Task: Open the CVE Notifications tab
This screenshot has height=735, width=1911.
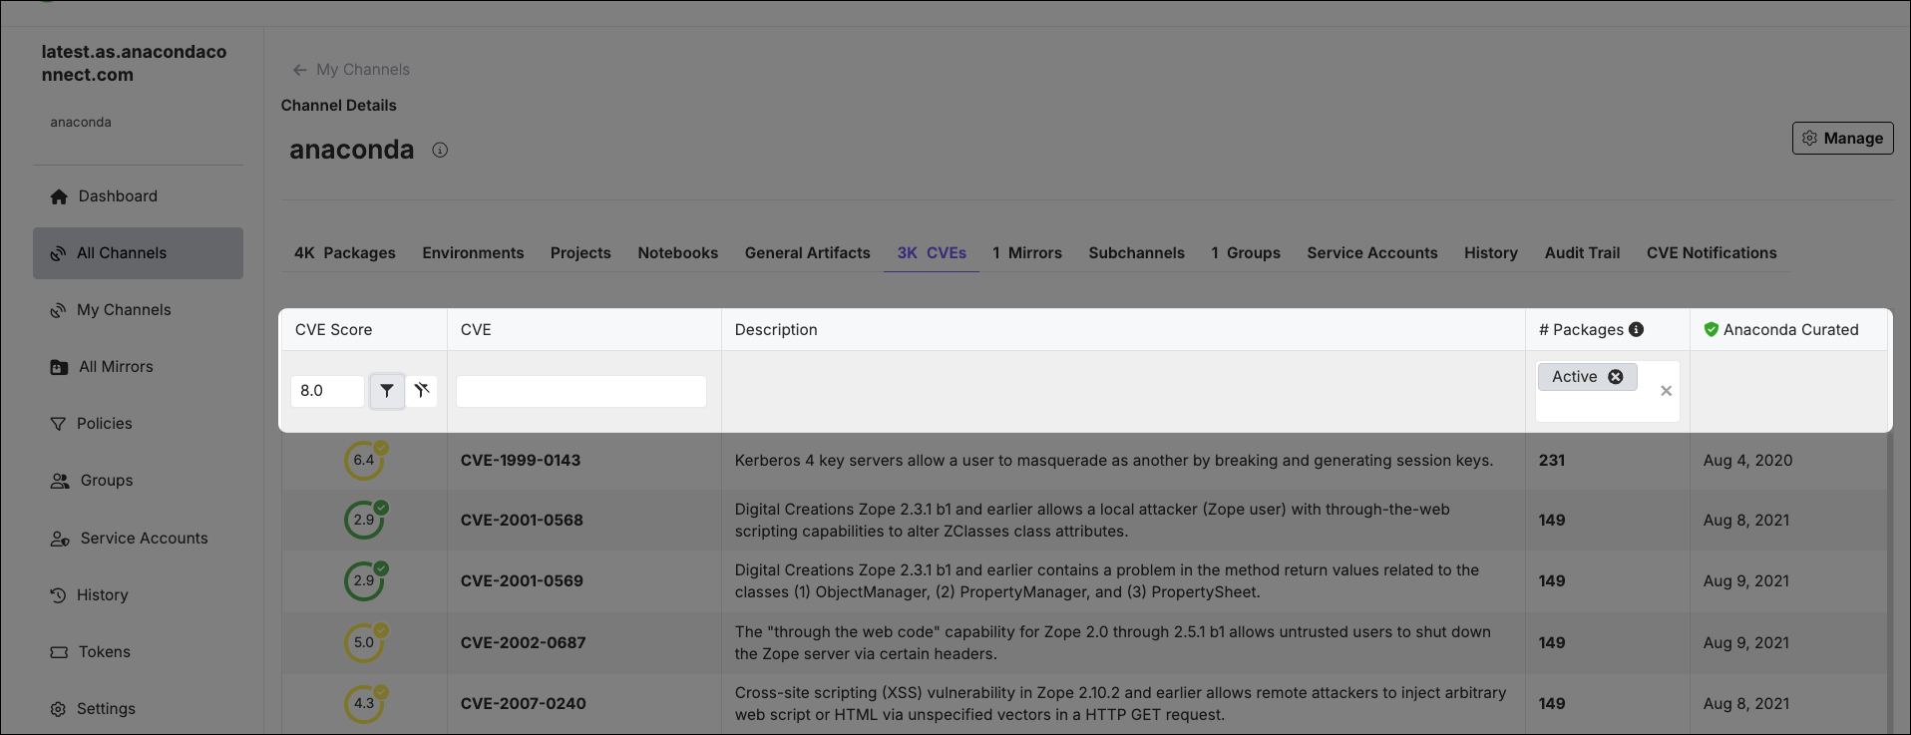Action: click(x=1712, y=253)
